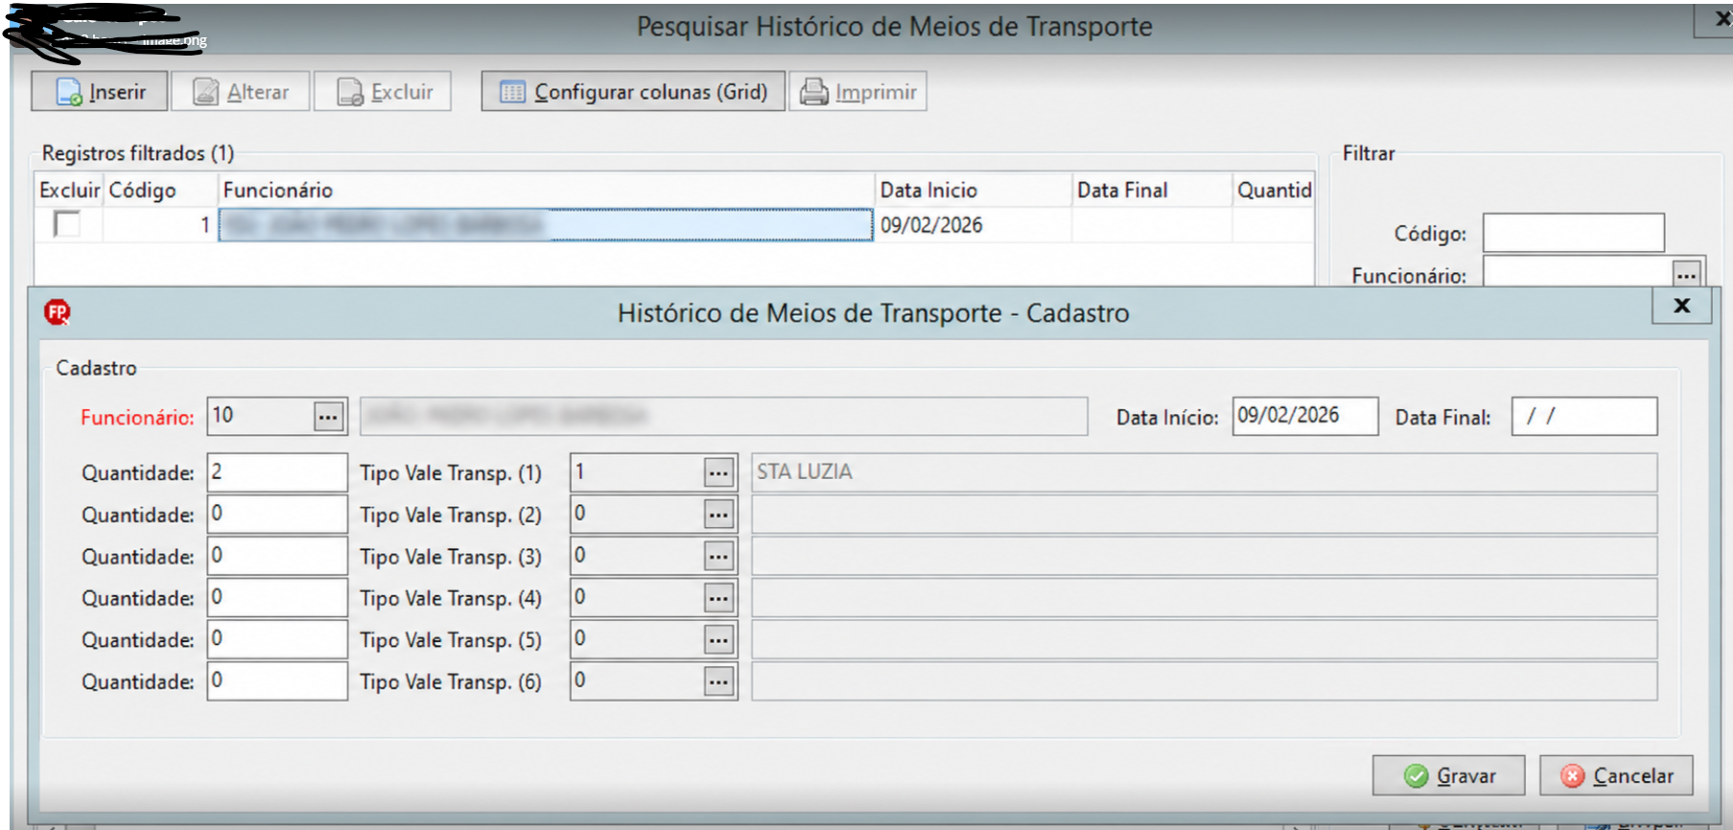Click the Imprimir printer button
Image resolution: width=1733 pixels, height=830 pixels.
point(858,92)
